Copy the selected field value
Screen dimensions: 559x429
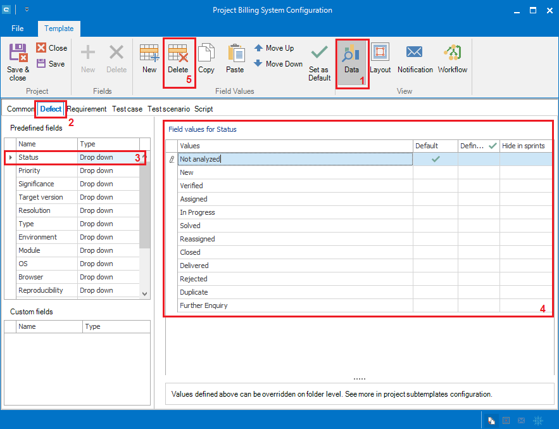click(x=206, y=54)
